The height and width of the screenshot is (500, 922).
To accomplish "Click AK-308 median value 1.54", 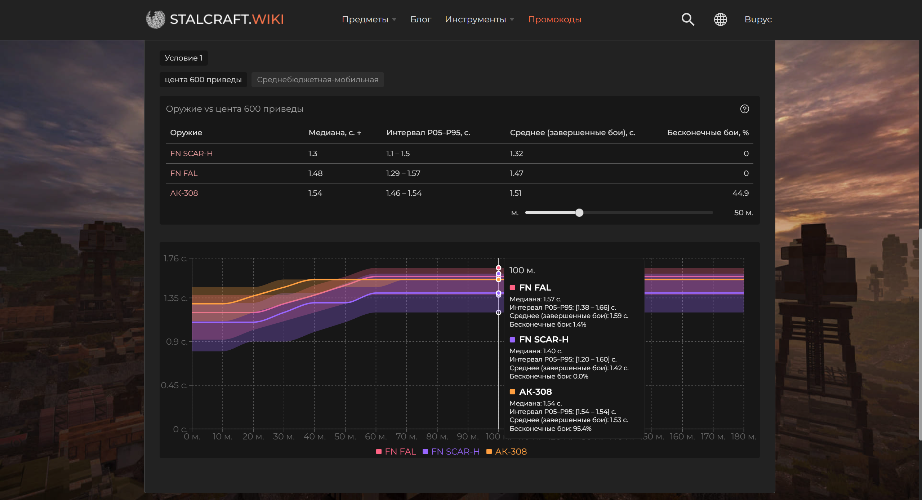I will (315, 193).
